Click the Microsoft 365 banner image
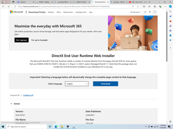 point(133,33)
